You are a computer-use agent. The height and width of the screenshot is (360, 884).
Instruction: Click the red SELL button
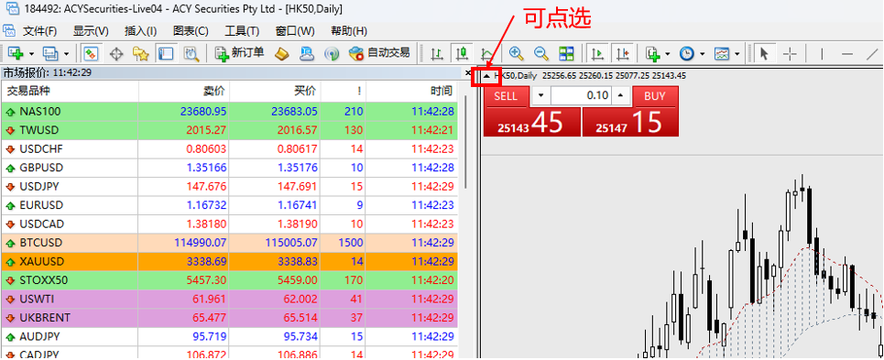[506, 96]
